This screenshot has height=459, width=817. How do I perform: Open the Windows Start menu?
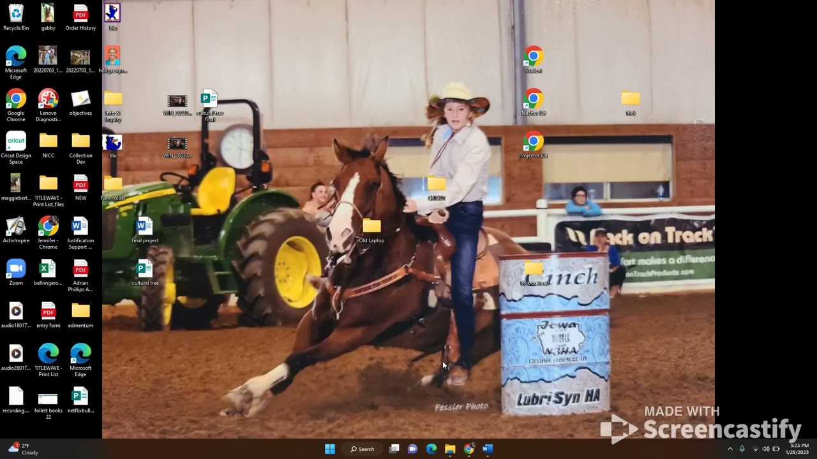(330, 449)
